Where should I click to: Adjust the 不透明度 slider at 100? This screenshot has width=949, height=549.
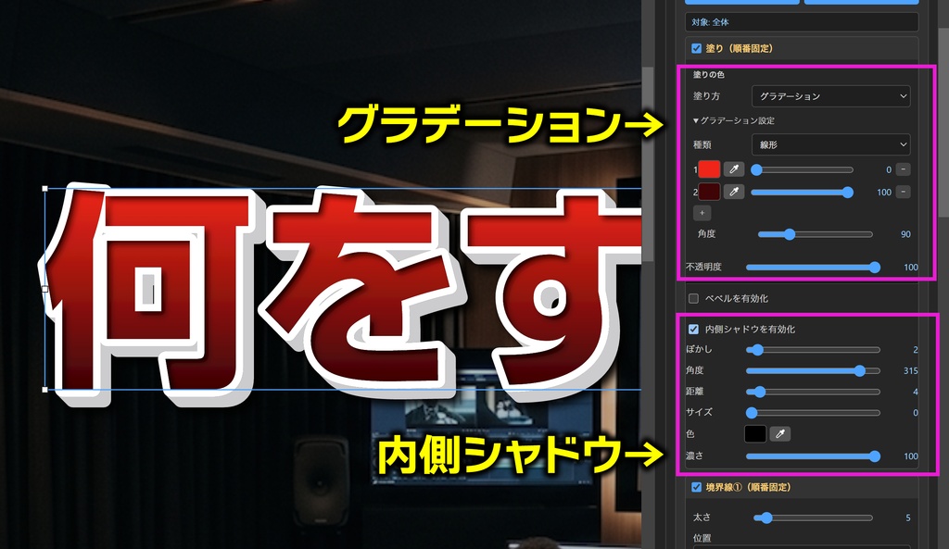pos(813,268)
